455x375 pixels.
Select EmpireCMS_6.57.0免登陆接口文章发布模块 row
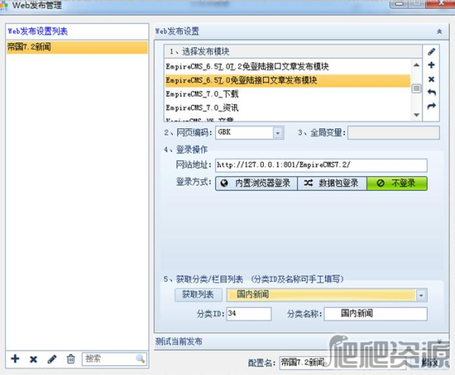click(287, 80)
